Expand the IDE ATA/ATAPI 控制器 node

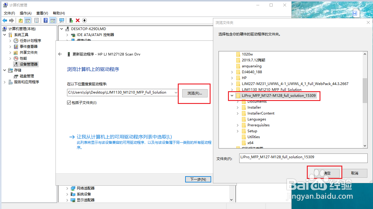tap(67, 35)
